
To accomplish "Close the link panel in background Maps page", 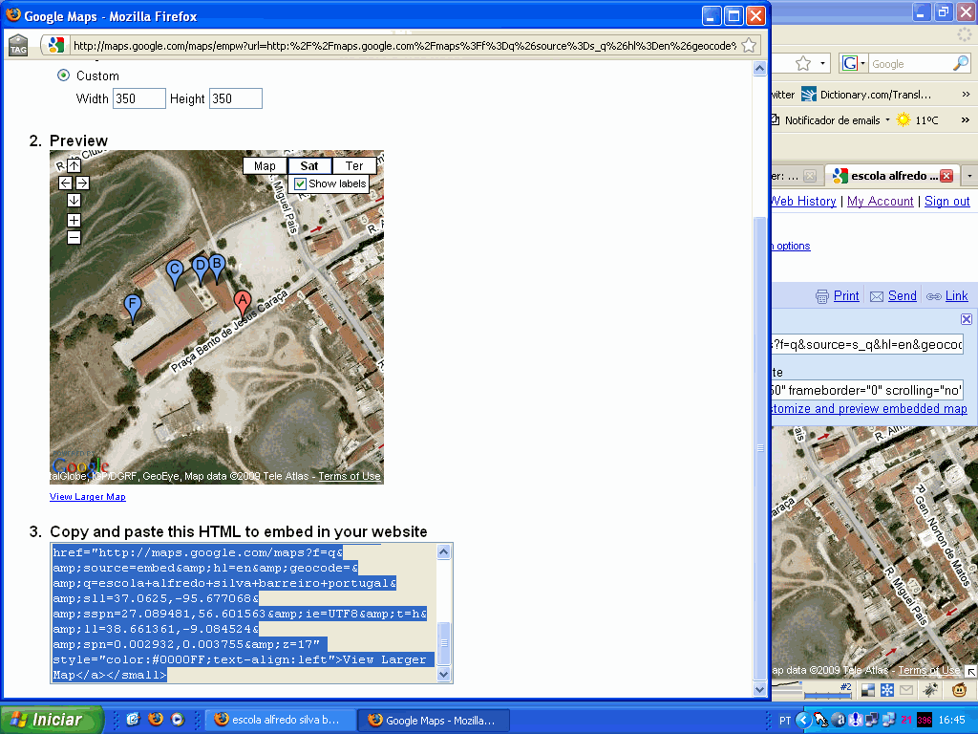I will point(967,319).
